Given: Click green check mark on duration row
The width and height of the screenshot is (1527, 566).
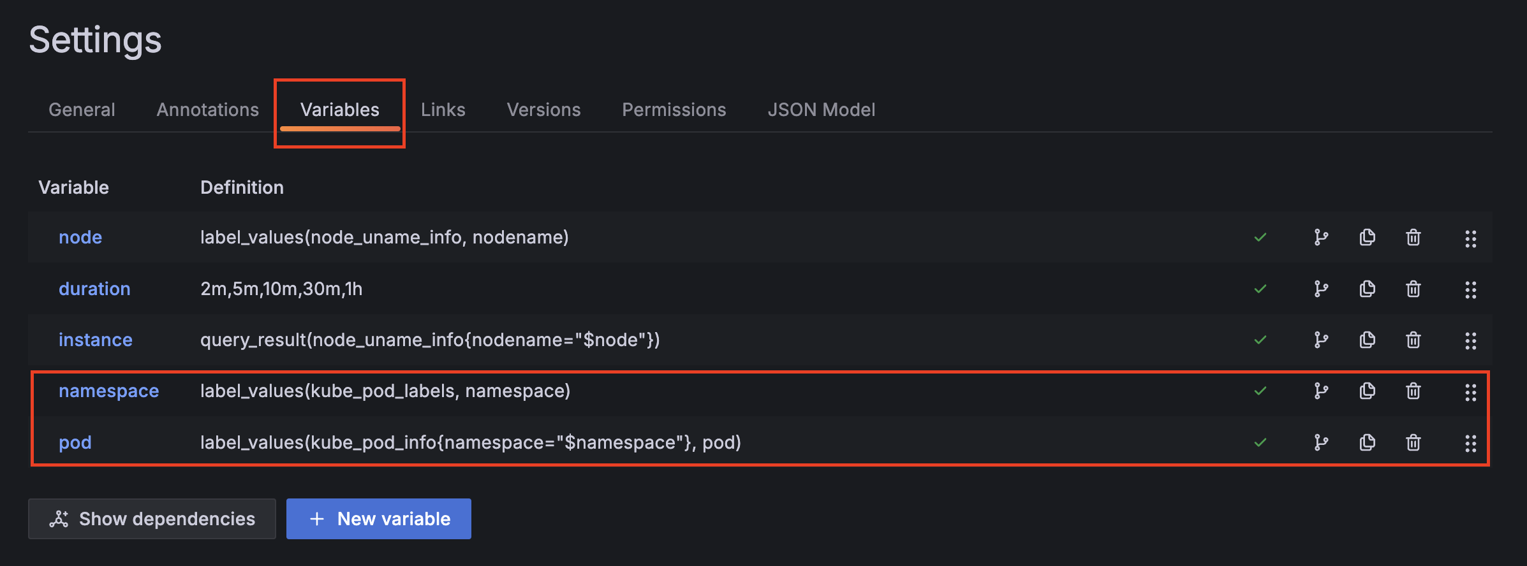Looking at the screenshot, I should click(1260, 289).
